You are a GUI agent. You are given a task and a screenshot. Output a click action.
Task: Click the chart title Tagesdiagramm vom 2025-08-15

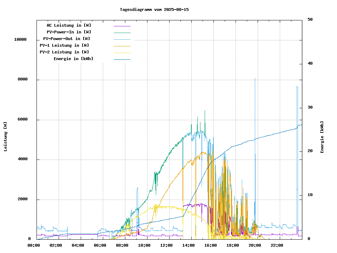[x=154, y=9]
